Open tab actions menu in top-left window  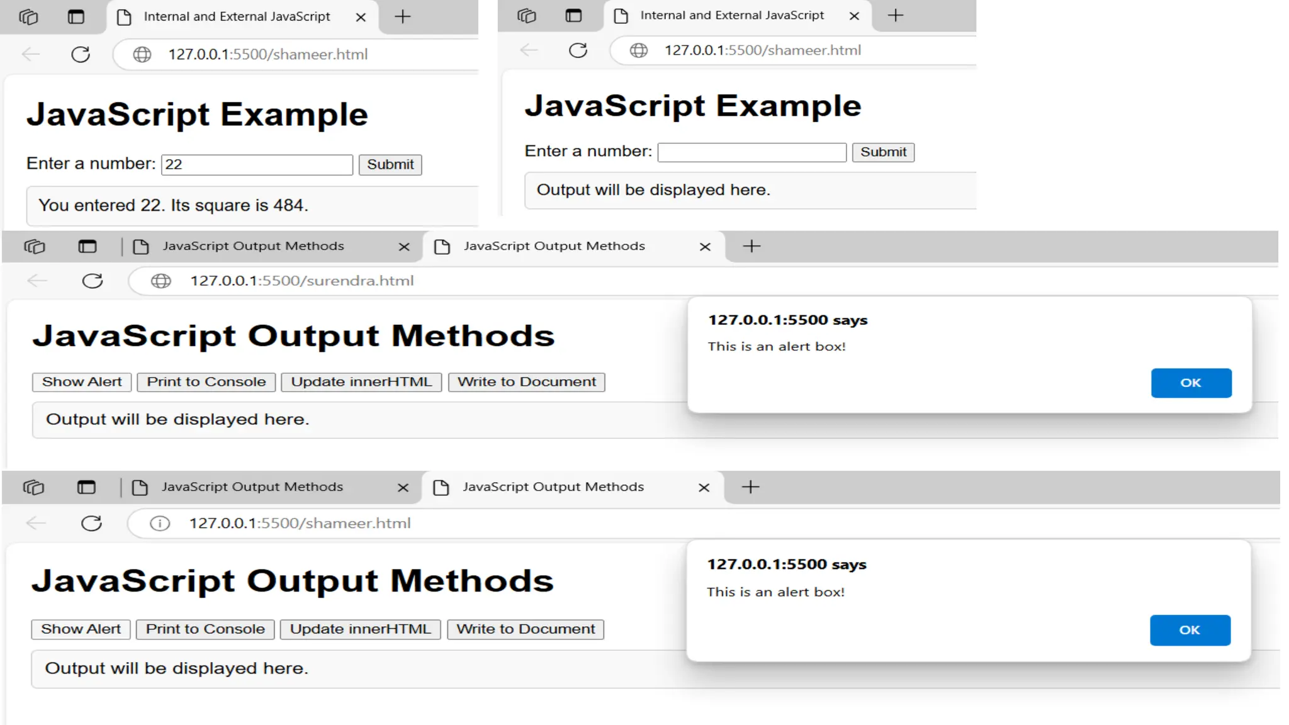pyautogui.click(x=28, y=17)
